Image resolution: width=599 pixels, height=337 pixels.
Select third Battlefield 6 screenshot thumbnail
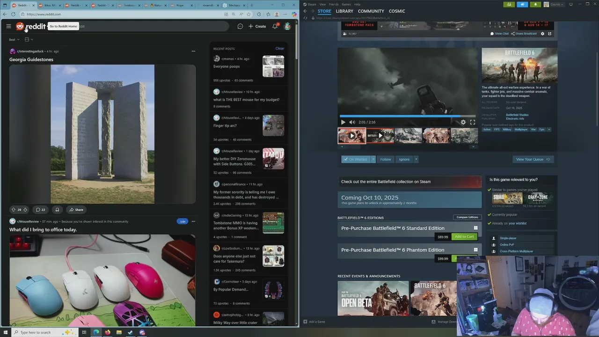click(408, 136)
